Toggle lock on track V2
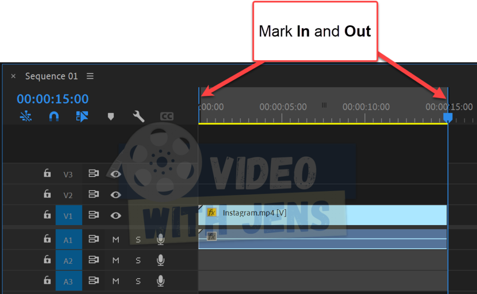This screenshot has height=294, width=477. [x=47, y=194]
